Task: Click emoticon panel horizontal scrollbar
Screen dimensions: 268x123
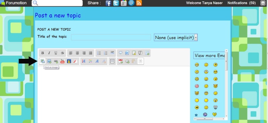Action: (204, 119)
